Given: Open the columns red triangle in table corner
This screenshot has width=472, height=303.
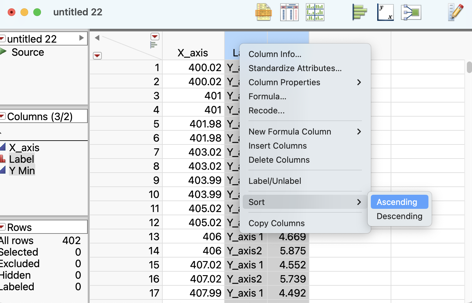Looking at the screenshot, I should 155,37.
